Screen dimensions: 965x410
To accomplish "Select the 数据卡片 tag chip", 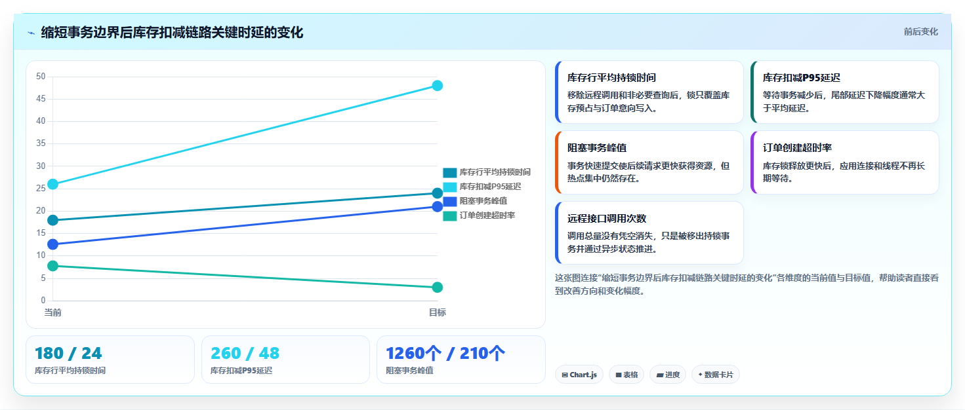I will 716,375.
